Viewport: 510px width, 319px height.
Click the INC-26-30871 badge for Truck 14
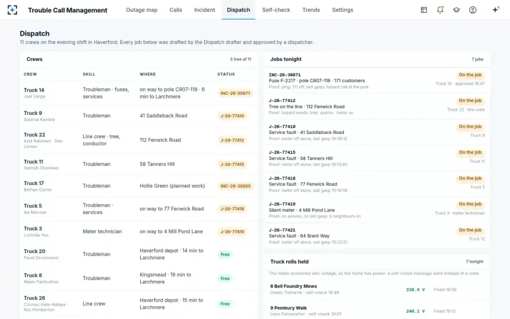pyautogui.click(x=235, y=93)
